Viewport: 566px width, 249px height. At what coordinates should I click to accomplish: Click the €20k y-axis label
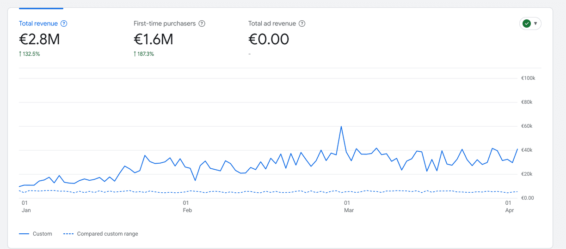(527, 174)
